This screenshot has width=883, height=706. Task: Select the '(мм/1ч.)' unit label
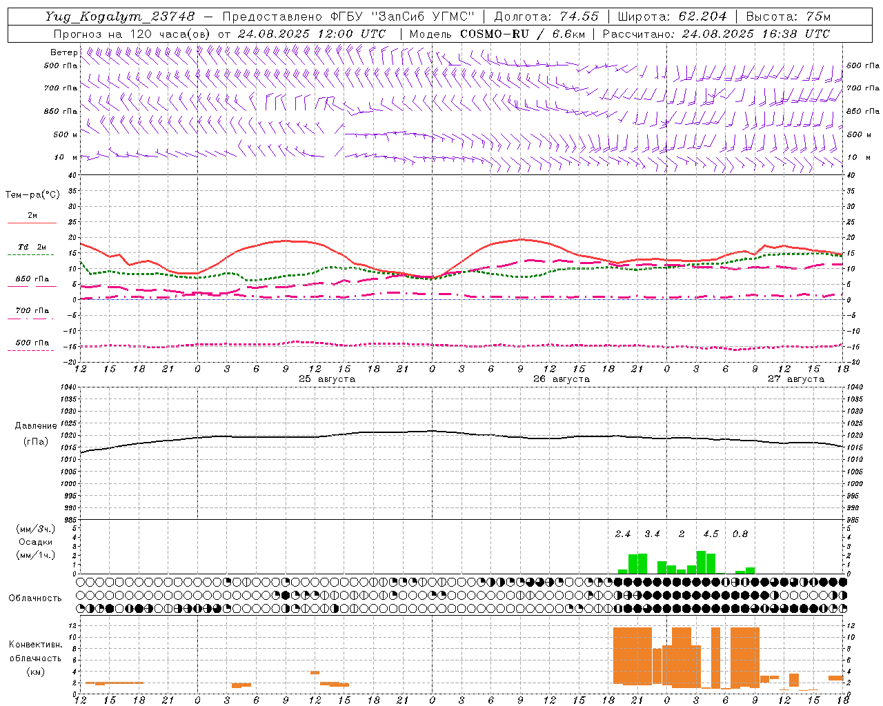coord(35,555)
